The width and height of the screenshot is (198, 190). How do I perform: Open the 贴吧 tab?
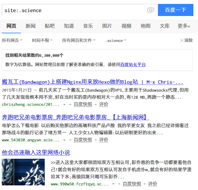(x=50, y=26)
